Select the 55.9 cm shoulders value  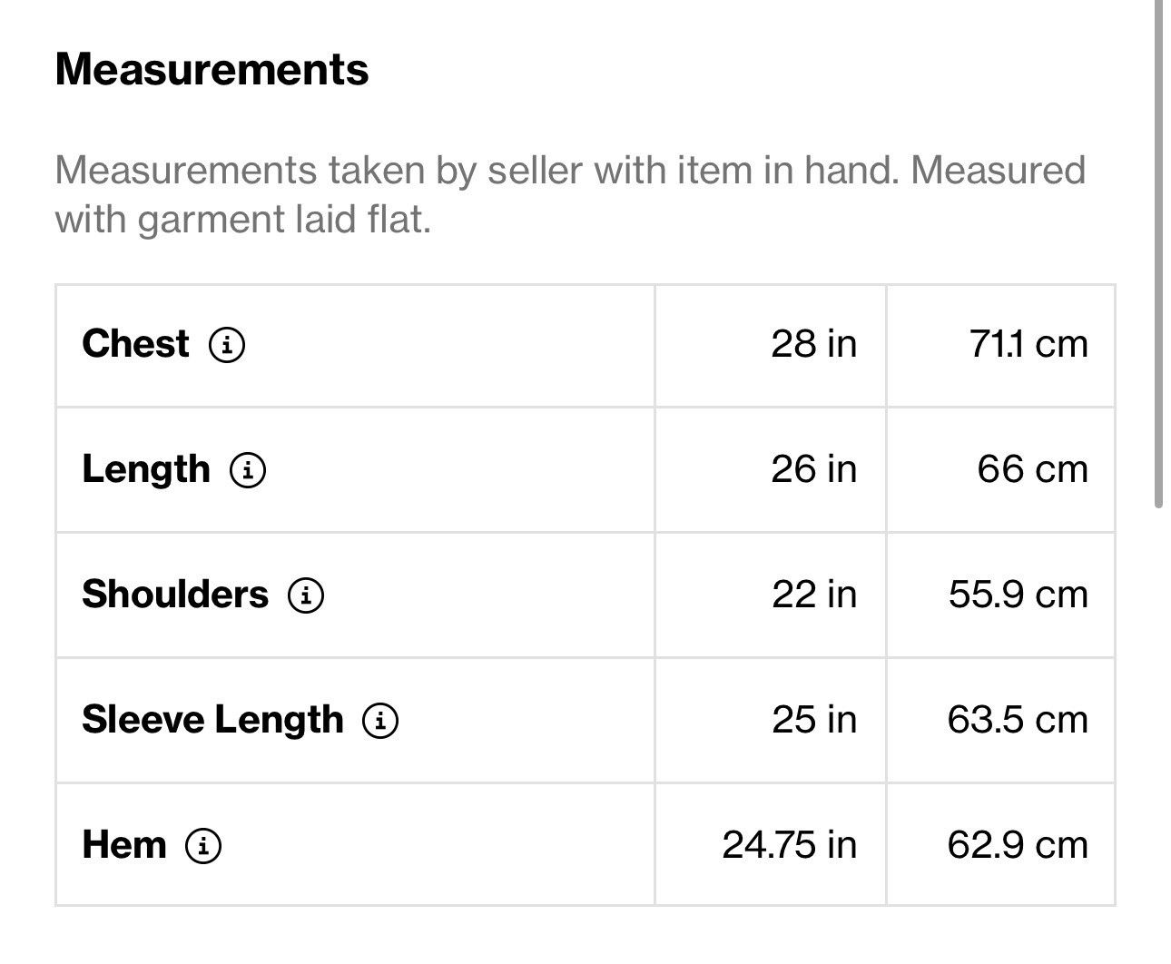pyautogui.click(x=1018, y=595)
